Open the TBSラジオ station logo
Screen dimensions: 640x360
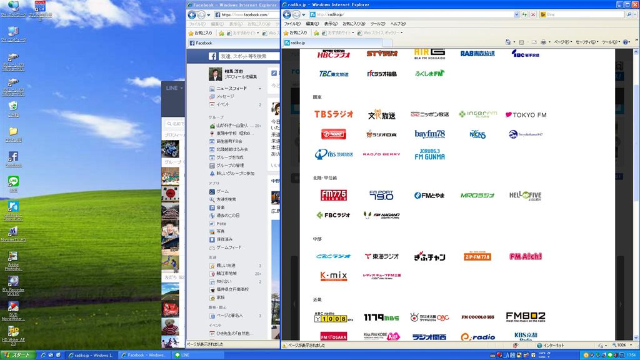[x=334, y=114]
